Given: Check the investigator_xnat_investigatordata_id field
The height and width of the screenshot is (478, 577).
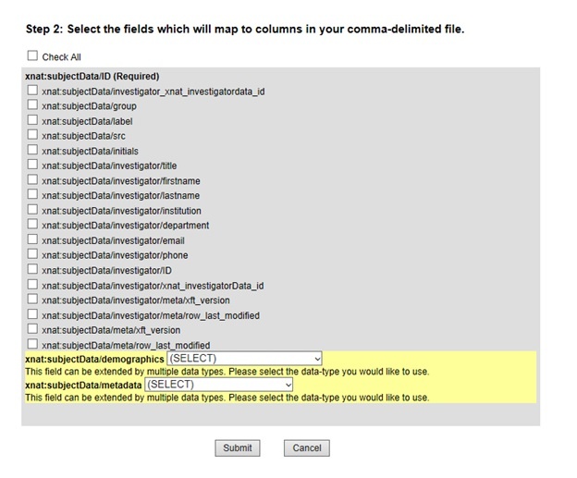Looking at the screenshot, I should point(33,91).
